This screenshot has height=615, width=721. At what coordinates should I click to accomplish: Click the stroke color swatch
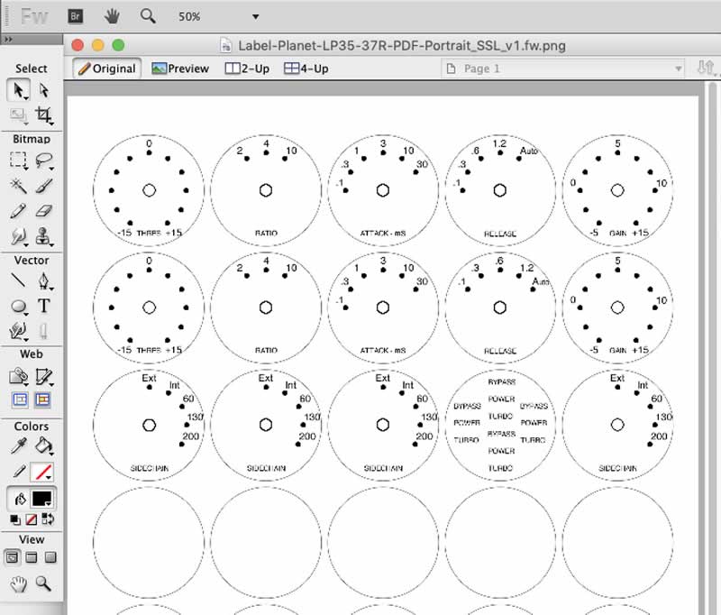click(41, 472)
